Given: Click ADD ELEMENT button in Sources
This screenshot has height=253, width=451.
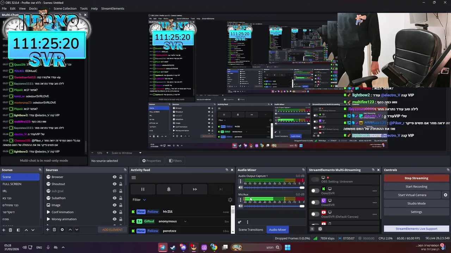Looking at the screenshot, I should 112,230.
